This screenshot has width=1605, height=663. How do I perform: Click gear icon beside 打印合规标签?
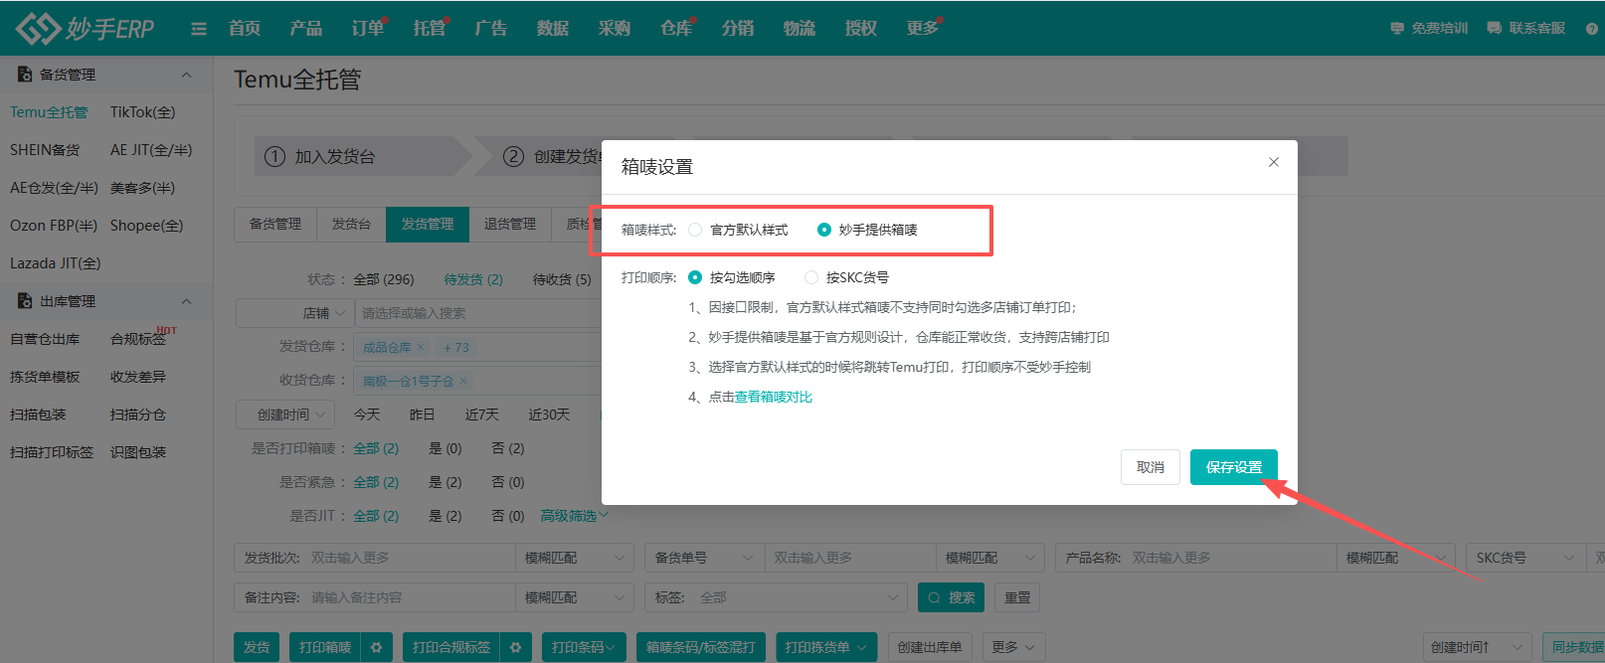515,647
